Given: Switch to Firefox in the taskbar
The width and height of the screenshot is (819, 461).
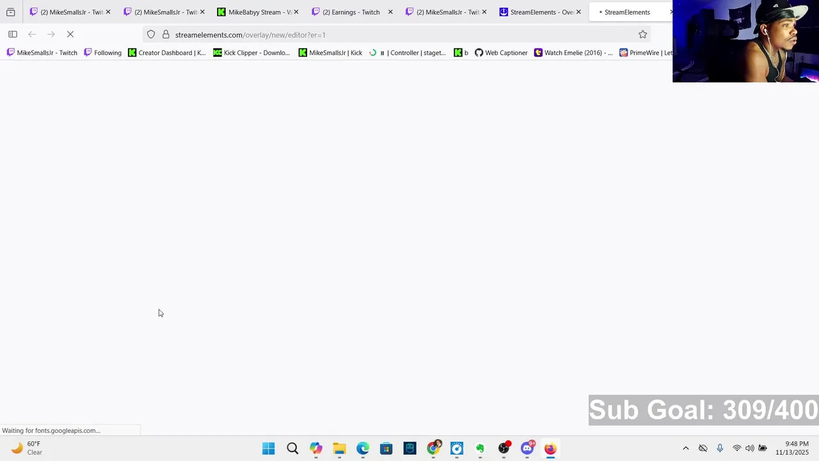Looking at the screenshot, I should (550, 449).
